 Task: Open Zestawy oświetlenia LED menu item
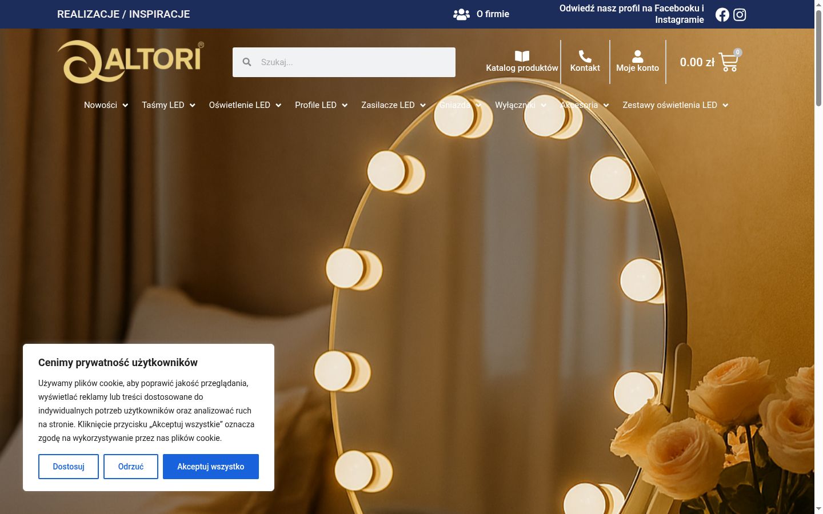[x=670, y=105]
